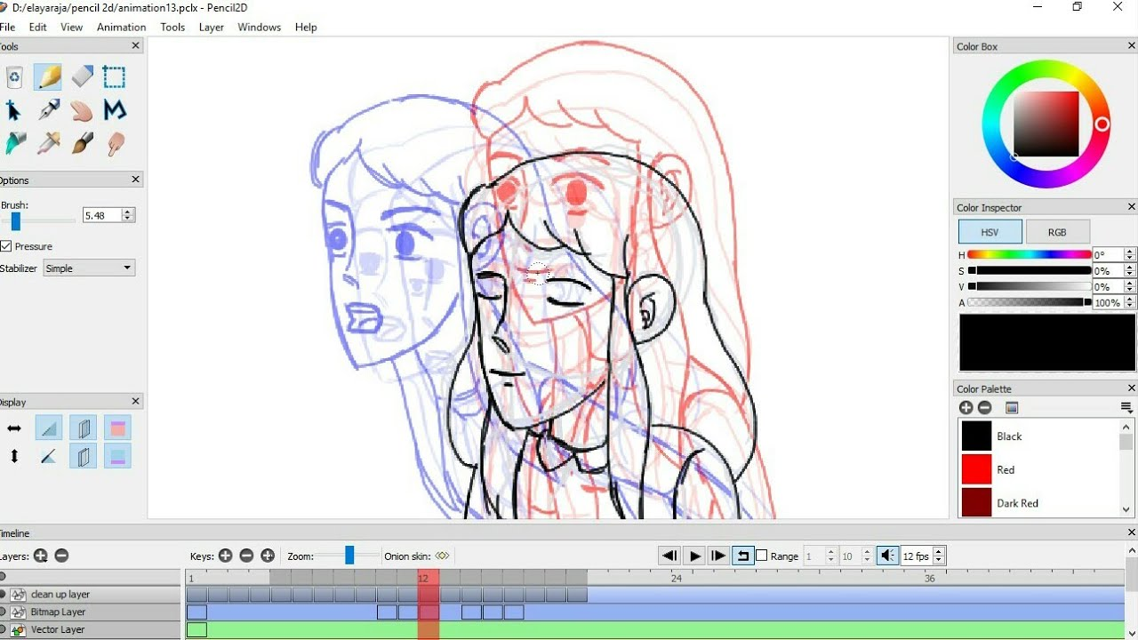Add a new layer with the plus button
Screen dimensions: 1138x640
(x=40, y=556)
